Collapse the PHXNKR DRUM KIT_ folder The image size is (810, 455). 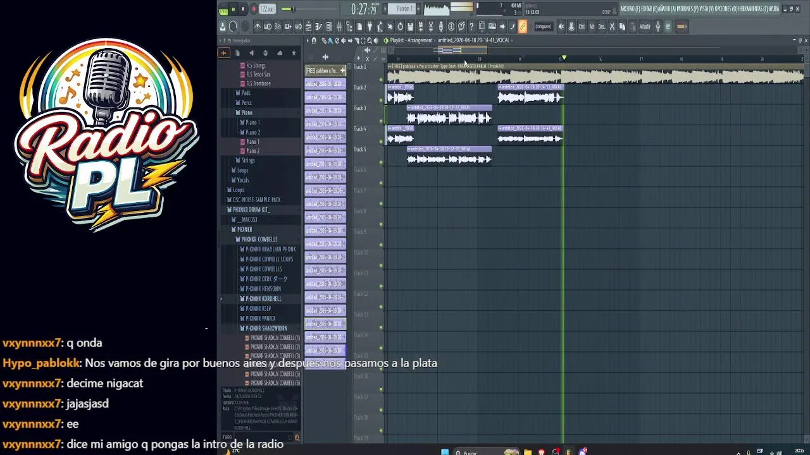(251, 210)
